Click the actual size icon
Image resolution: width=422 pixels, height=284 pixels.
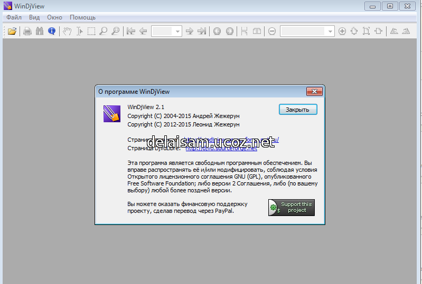(354, 32)
